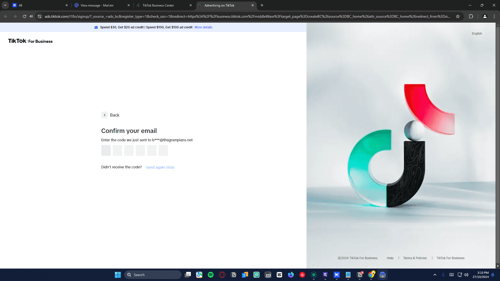Screen dimensions: 500x281
Task: Click the page vertical scrollbar
Action: 498,146
